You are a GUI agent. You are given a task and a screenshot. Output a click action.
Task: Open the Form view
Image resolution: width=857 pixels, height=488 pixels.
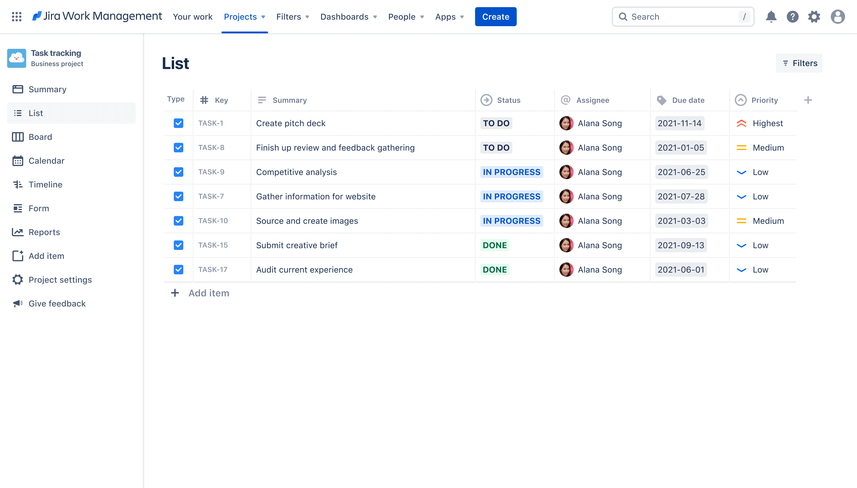point(38,208)
